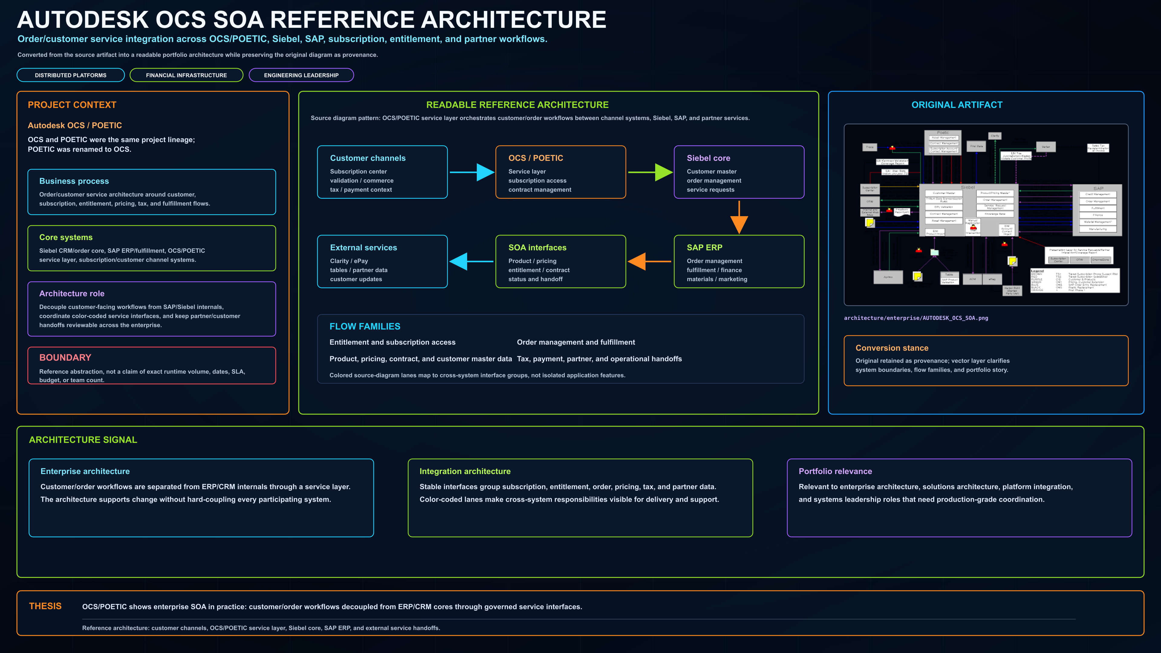The image size is (1161, 653).
Task: Select the 'Conversion stance' card heading
Action: [x=892, y=348]
